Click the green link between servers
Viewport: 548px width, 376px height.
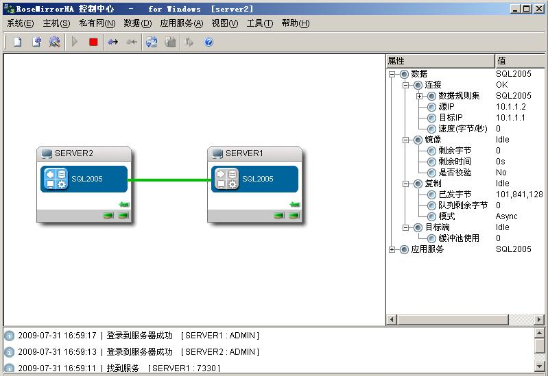click(x=168, y=180)
